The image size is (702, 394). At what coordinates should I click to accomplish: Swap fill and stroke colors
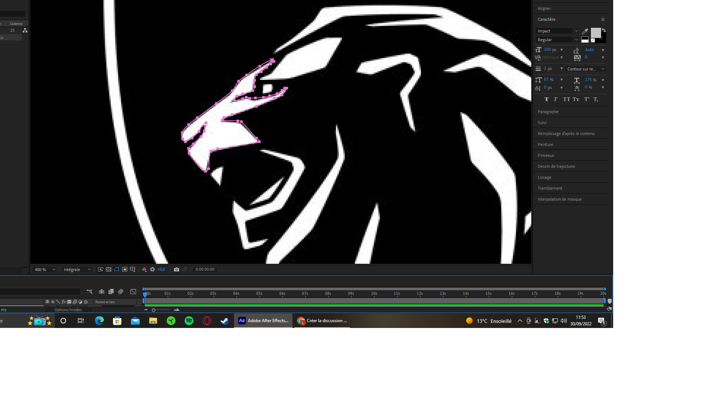click(x=604, y=30)
